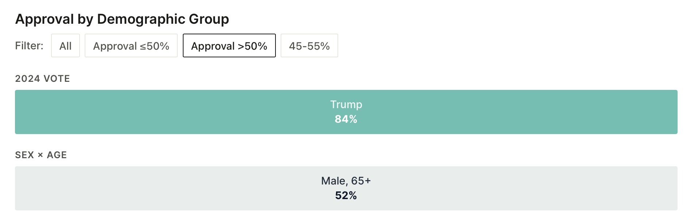Show groups at or below 50% approval
Image resolution: width=694 pixels, height=217 pixels.
[x=131, y=46]
